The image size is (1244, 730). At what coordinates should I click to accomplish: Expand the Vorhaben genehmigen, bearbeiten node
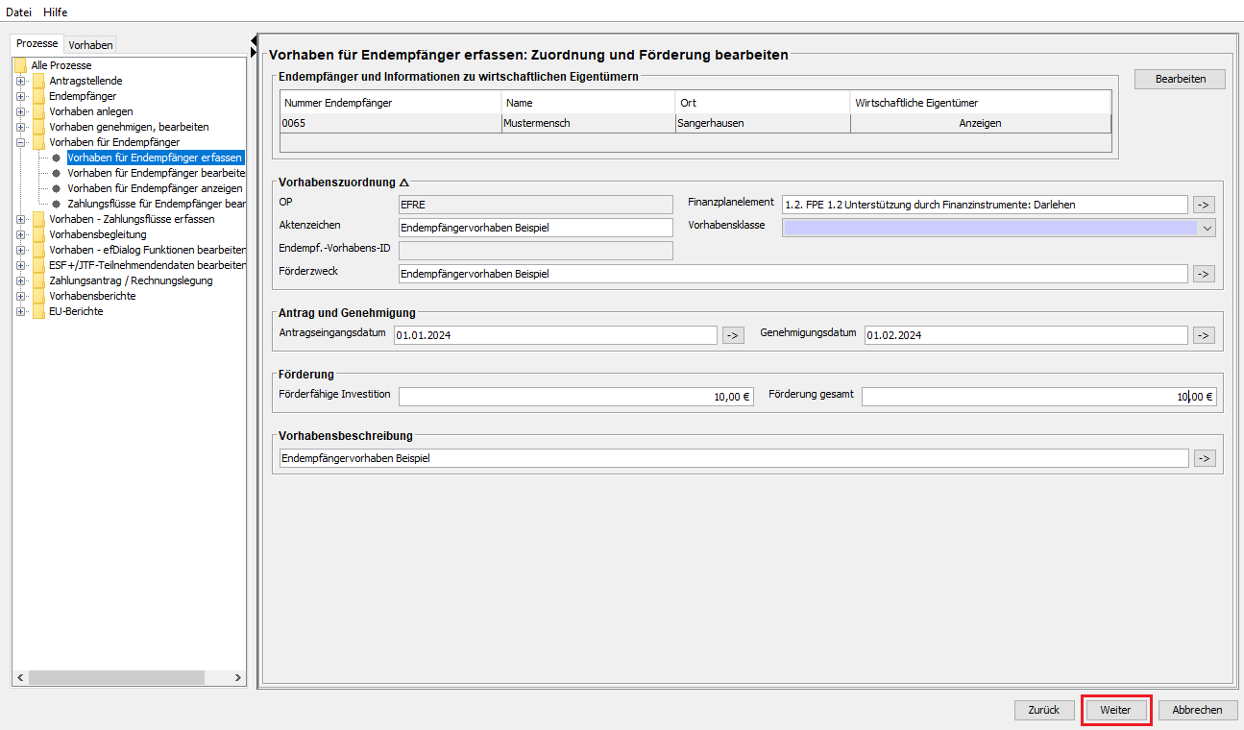coord(20,127)
